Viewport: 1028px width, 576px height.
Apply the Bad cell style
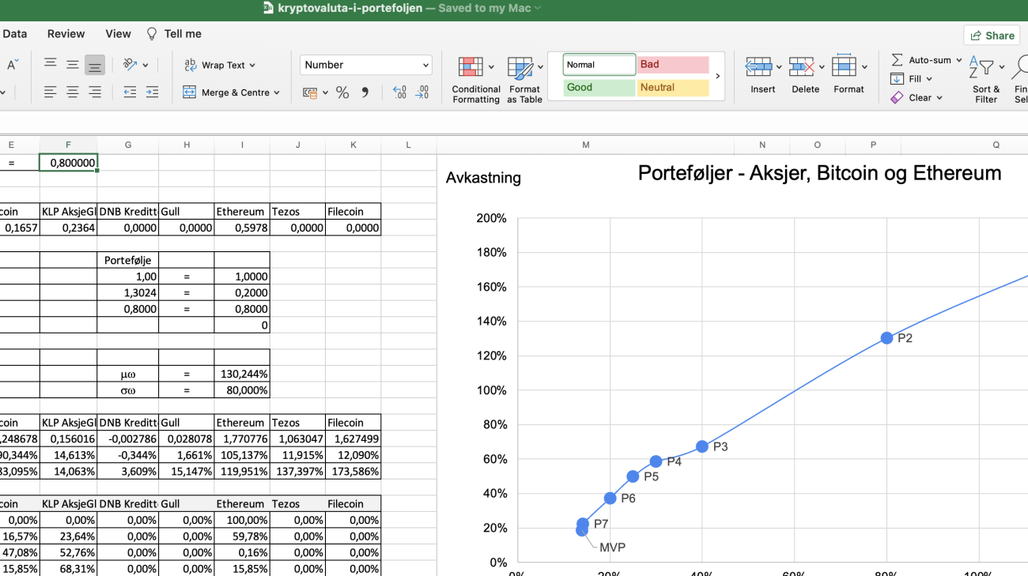pos(672,65)
